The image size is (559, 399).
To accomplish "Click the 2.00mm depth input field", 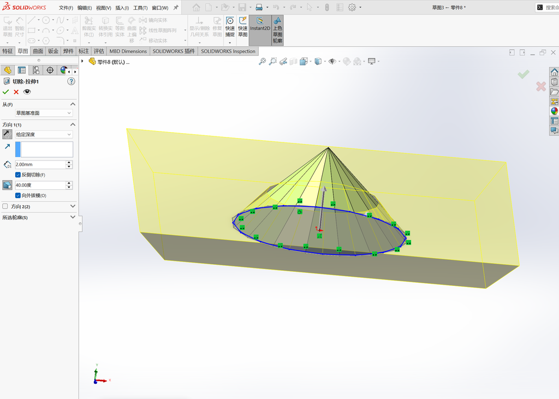I will coord(40,164).
